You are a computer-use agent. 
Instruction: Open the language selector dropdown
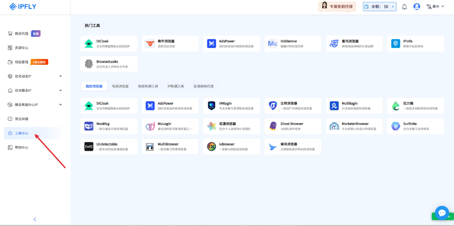435,6
